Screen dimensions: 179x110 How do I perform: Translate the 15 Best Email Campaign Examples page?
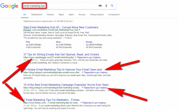coord(95,88)
